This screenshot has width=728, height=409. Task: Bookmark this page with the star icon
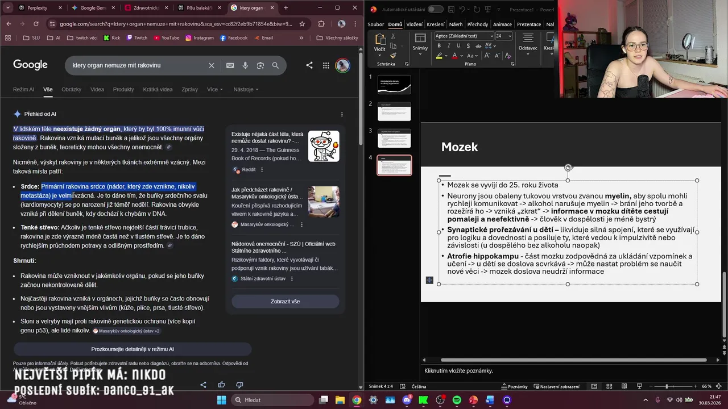click(302, 24)
